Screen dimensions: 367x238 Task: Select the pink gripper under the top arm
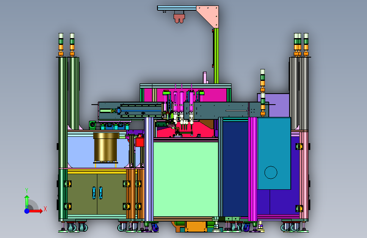click(179, 18)
